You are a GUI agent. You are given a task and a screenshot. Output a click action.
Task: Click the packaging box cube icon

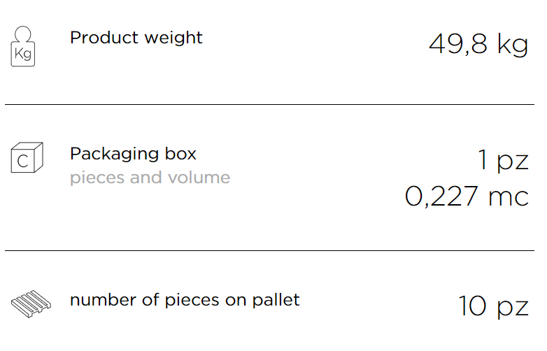point(27,157)
